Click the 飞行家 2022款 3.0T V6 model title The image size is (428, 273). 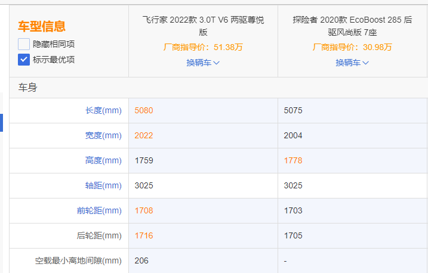click(x=203, y=26)
